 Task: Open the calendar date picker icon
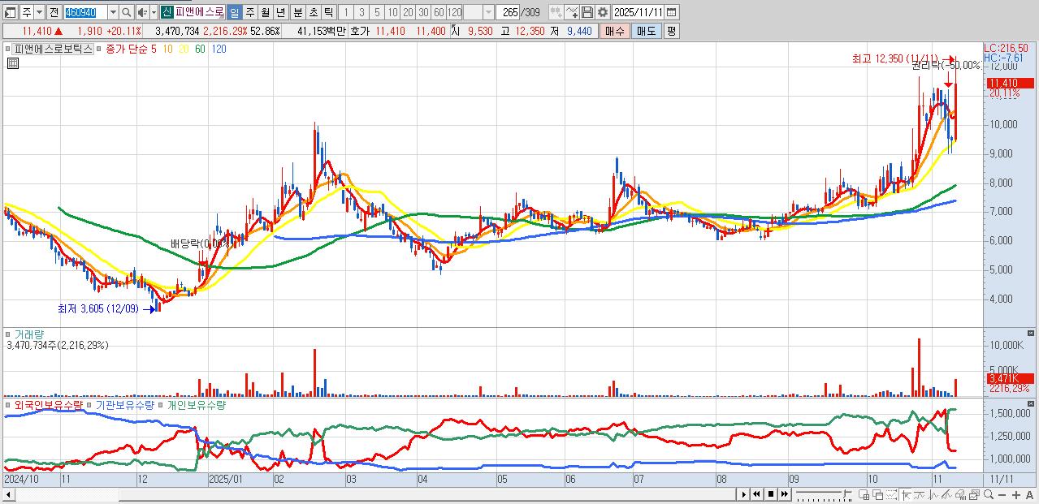671,12
